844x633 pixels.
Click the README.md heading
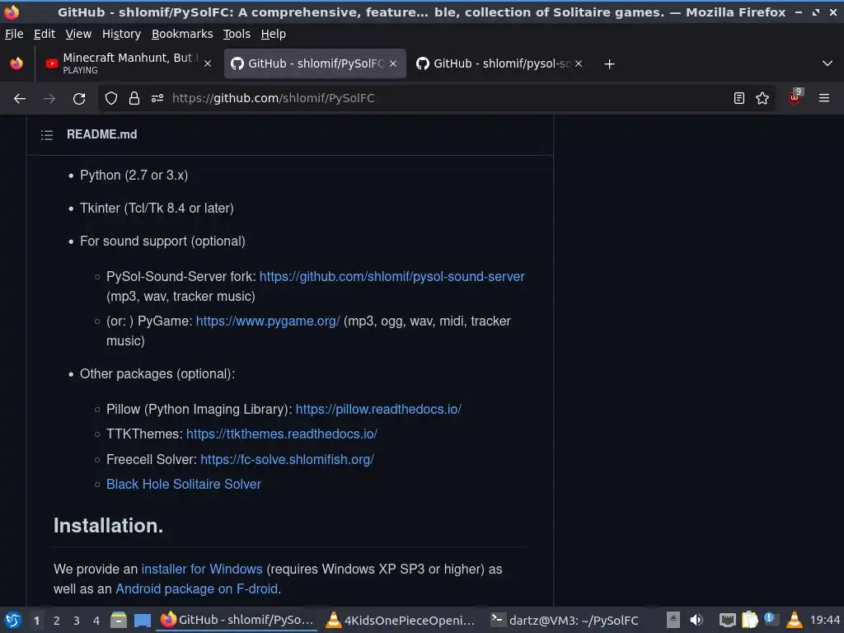[x=101, y=134]
